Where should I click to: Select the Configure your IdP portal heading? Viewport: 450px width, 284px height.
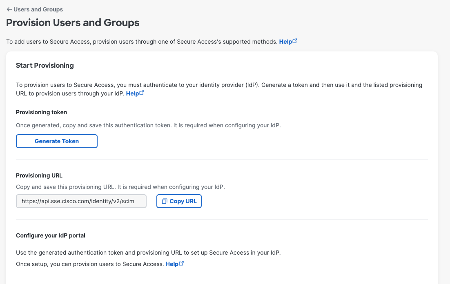(x=51, y=235)
